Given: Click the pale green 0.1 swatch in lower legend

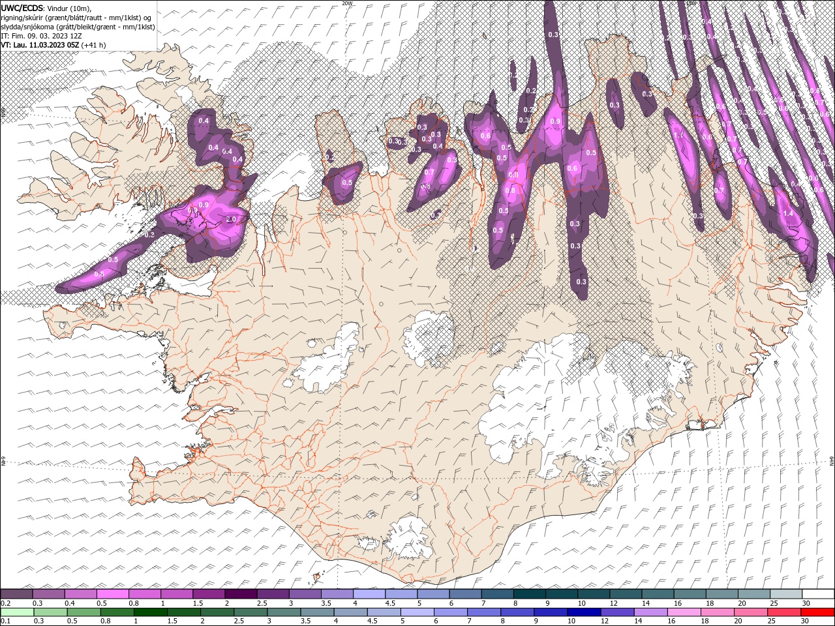Looking at the screenshot, I should (x=18, y=612).
